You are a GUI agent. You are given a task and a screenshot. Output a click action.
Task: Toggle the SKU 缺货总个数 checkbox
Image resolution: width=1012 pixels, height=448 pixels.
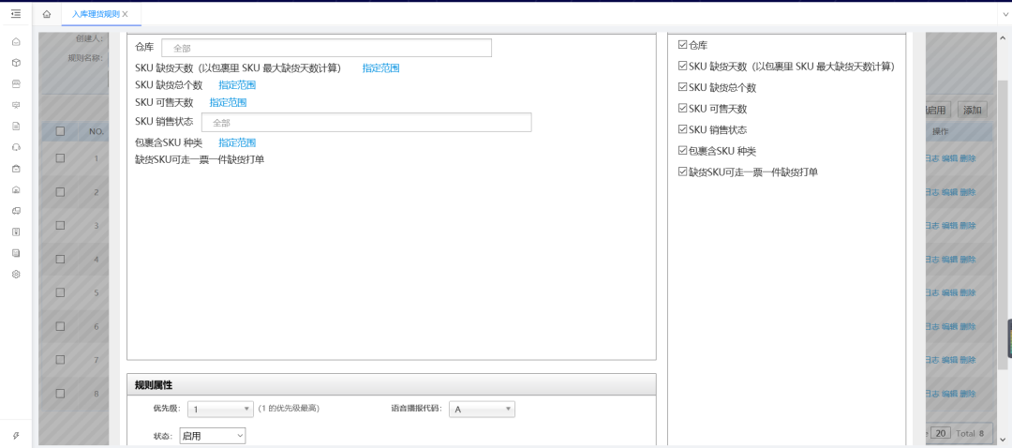point(682,87)
